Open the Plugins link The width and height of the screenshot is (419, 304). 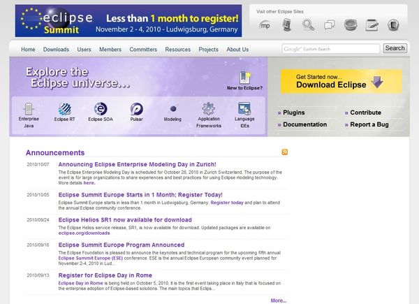[294, 113]
